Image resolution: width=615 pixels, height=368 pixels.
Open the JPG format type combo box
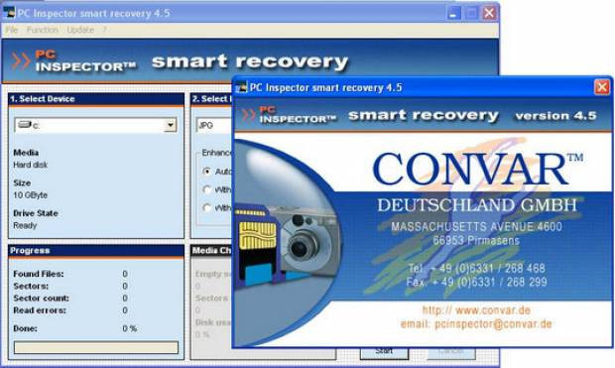coord(214,125)
